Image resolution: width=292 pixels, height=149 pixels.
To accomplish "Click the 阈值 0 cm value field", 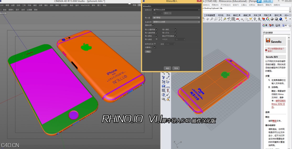I will 170,44.
